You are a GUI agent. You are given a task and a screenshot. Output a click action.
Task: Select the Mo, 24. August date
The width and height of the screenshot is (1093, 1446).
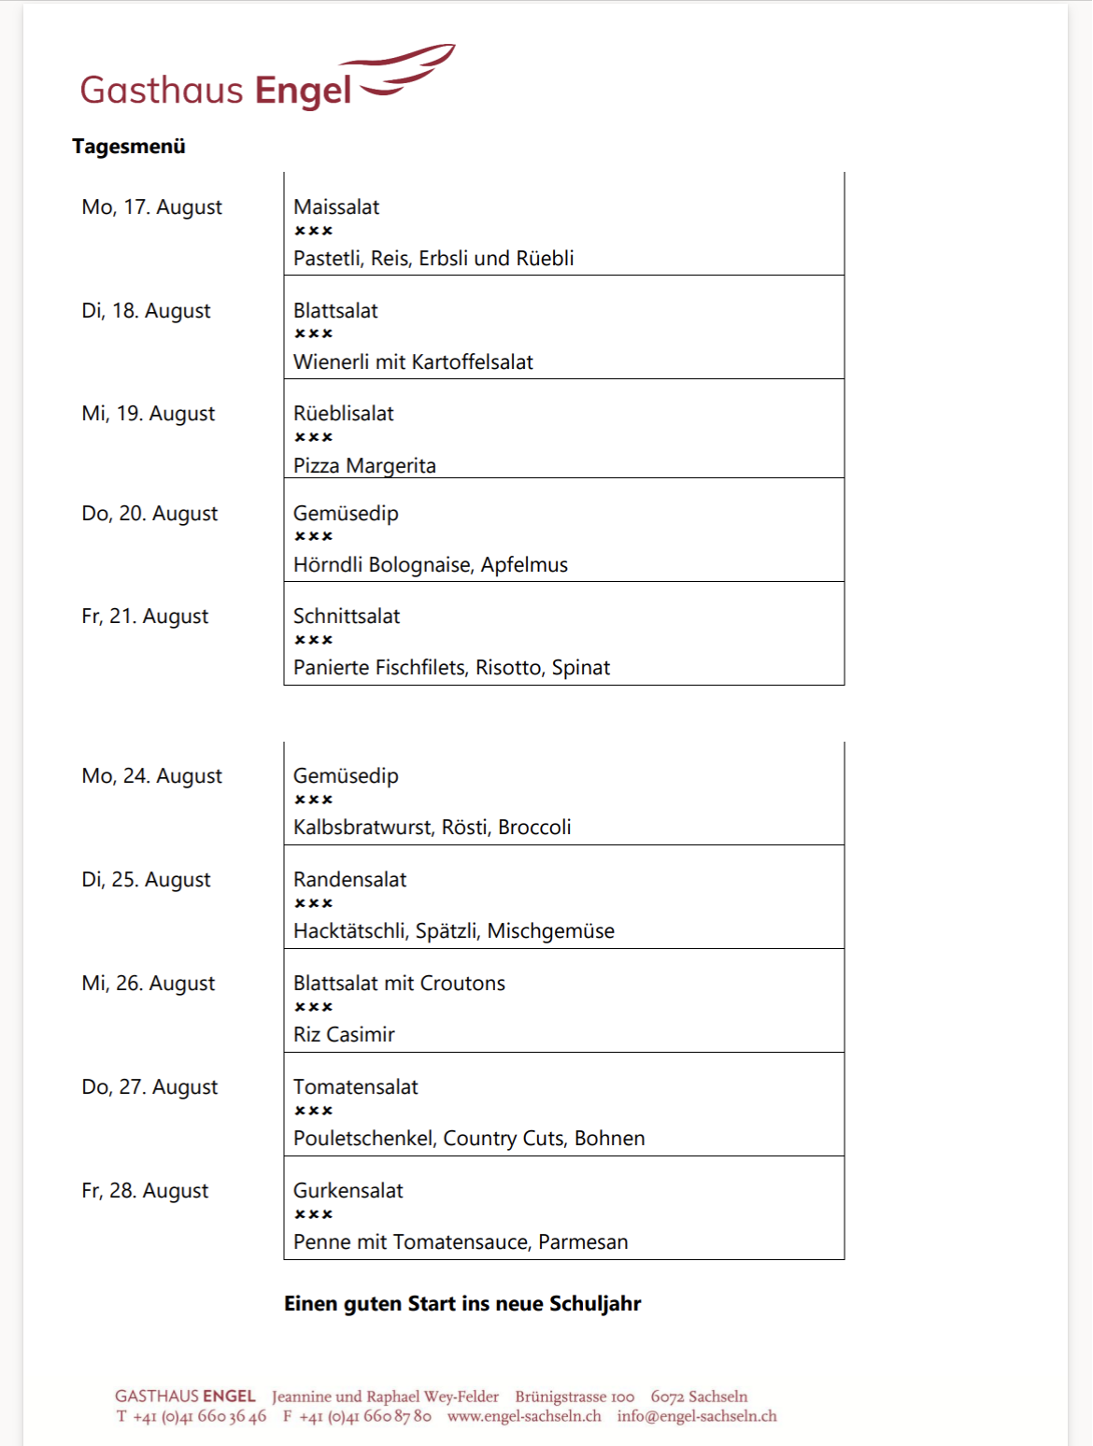[x=152, y=776]
